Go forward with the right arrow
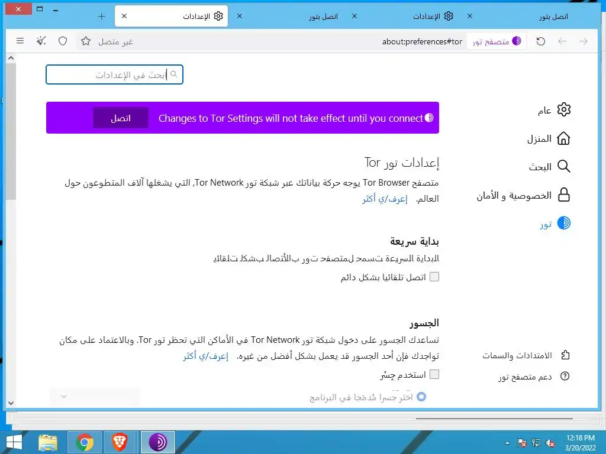Image resolution: width=606 pixels, height=454 pixels. pos(584,41)
